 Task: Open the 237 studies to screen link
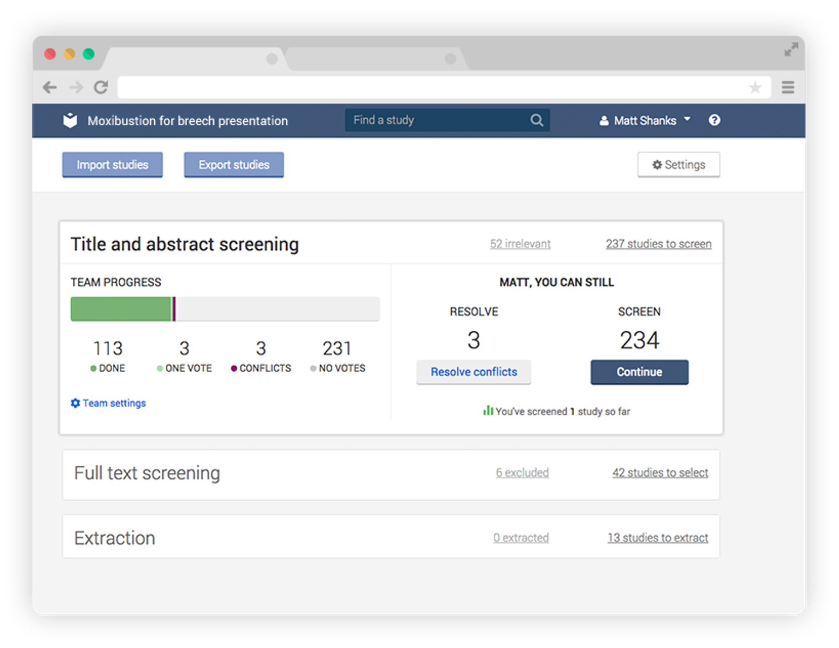[x=659, y=244]
